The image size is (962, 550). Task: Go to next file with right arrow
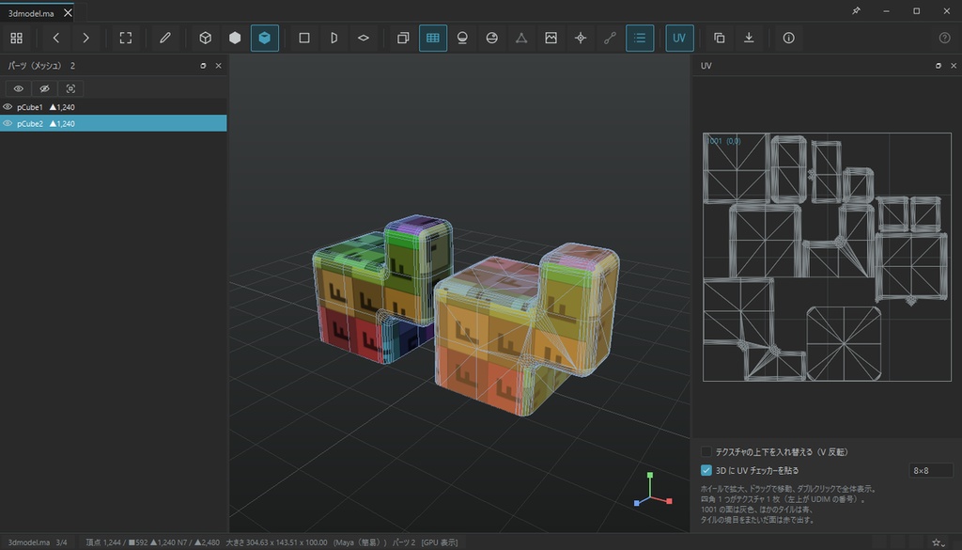click(85, 38)
